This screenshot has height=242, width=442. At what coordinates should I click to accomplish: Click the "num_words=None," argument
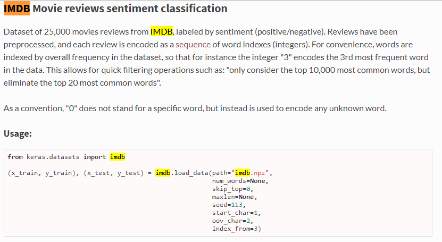[240, 181]
